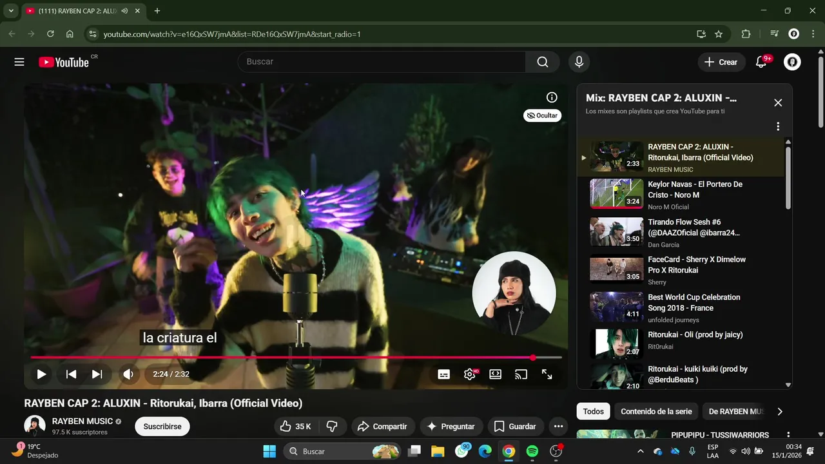Click the address bar URL
Image resolution: width=825 pixels, height=464 pixels.
[232, 34]
